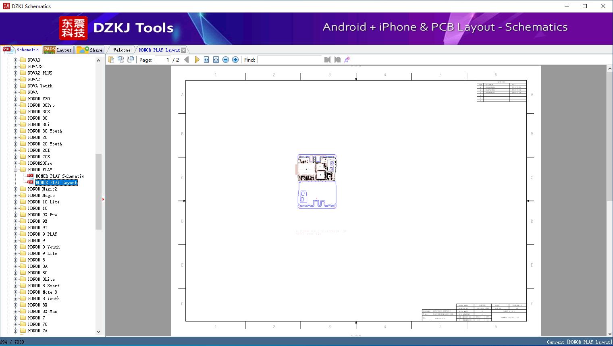Open the Share tab
Screen dimensions: 613x346
click(x=89, y=50)
